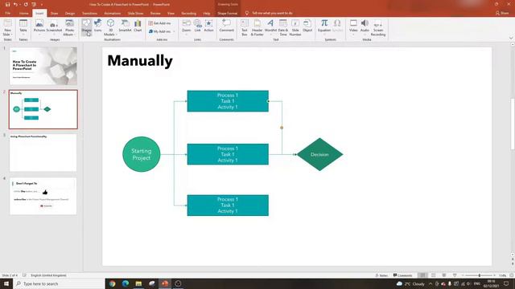
Task: Click the Action star icon
Action: tap(208, 26)
